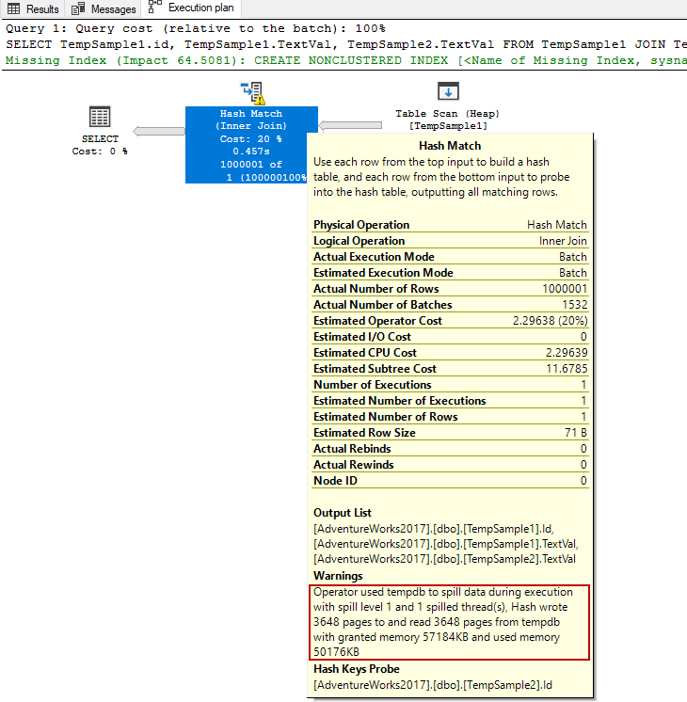Click the Estimated Number of Rows row
Image resolution: width=687 pixels, height=702 pixels.
click(x=450, y=417)
